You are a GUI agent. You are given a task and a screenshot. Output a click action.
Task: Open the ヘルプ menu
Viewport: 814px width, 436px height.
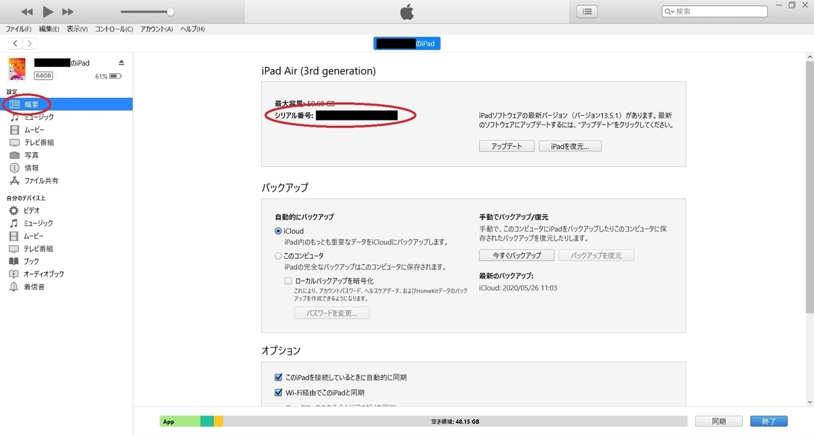point(192,29)
